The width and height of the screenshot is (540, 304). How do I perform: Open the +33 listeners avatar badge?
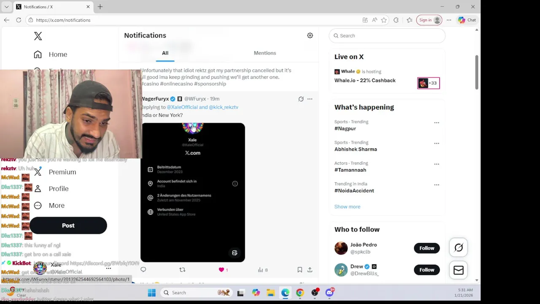pos(428,83)
